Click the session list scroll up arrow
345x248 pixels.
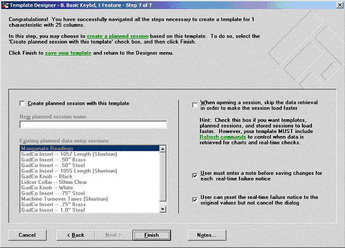pyautogui.click(x=163, y=149)
